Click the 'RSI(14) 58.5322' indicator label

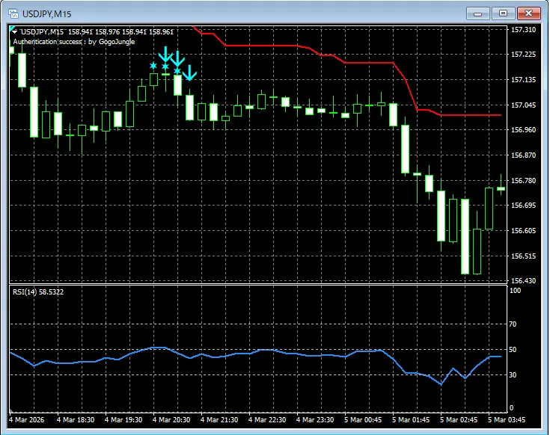coord(38,291)
